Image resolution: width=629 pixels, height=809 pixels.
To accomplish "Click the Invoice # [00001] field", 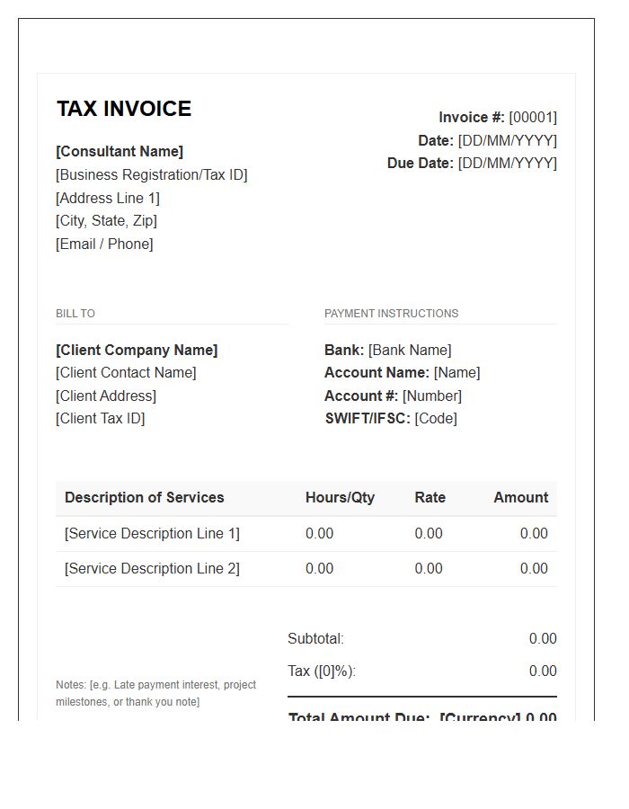I will [498, 117].
